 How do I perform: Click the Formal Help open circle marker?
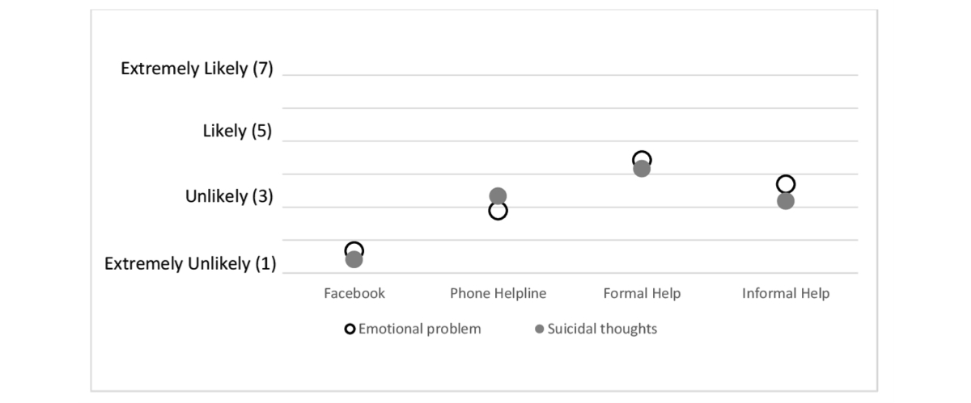tap(642, 157)
